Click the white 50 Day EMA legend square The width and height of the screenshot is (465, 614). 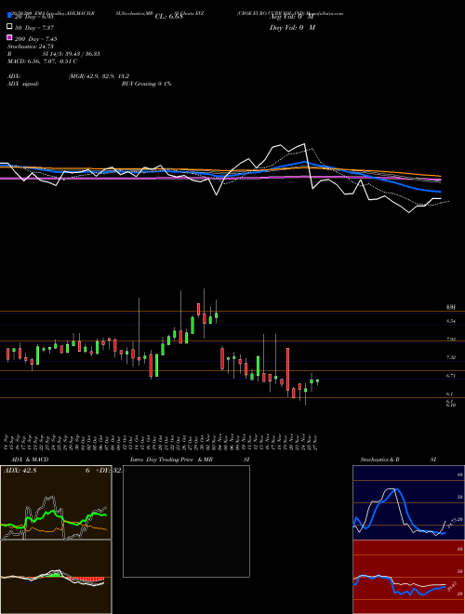point(9,27)
